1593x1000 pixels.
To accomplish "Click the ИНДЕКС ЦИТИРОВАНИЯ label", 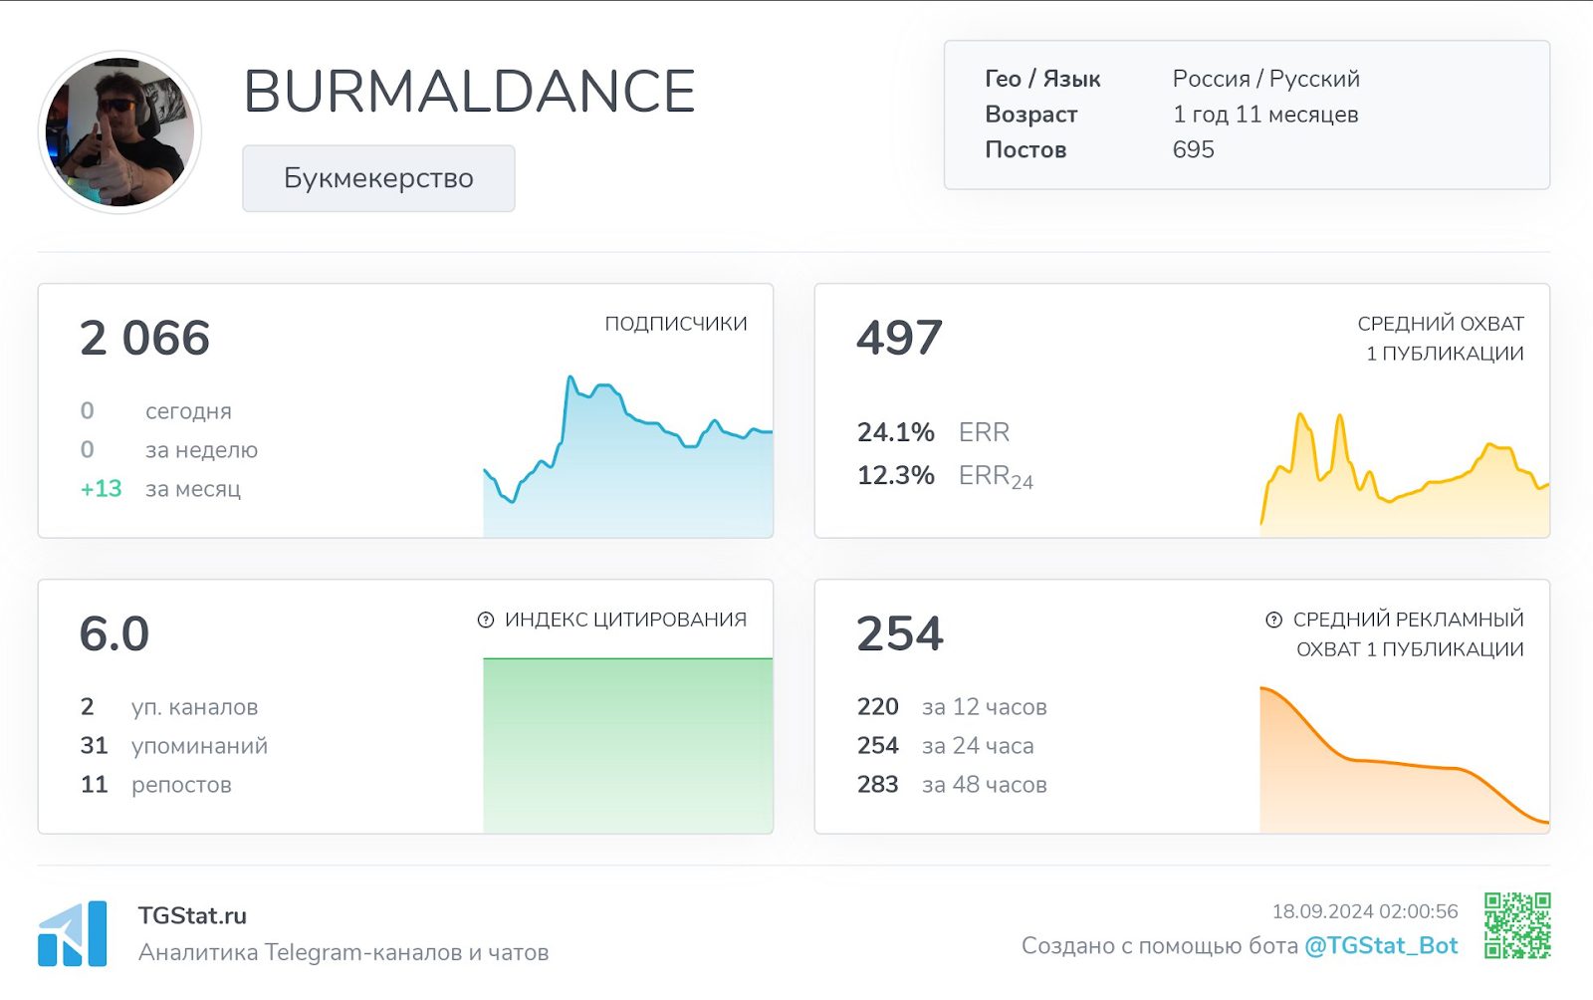I will coord(625,620).
